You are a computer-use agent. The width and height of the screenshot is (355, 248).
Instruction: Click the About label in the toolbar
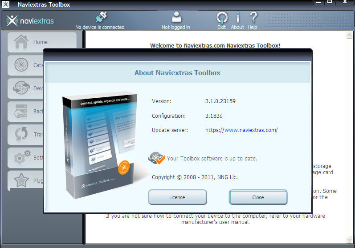[x=237, y=27]
